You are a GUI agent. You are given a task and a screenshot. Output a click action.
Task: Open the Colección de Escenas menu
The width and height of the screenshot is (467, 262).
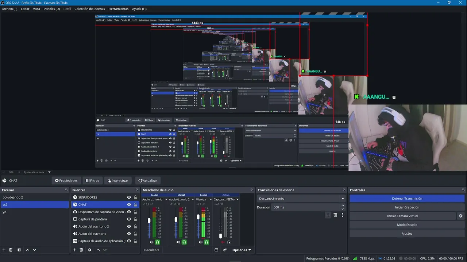90,9
